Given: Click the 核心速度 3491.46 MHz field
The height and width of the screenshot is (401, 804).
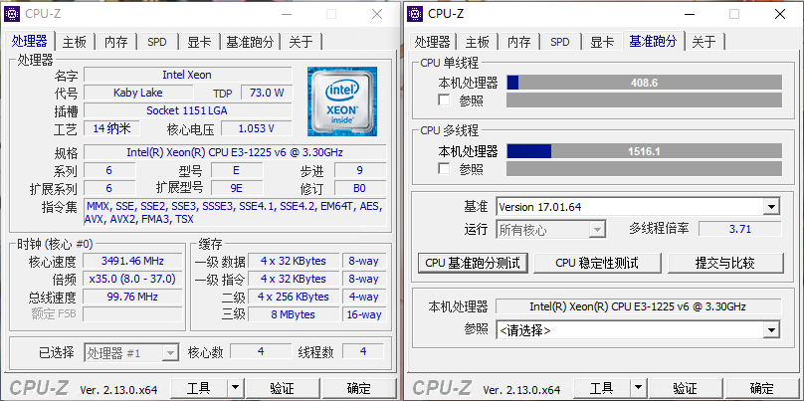Looking at the screenshot, I should tap(132, 261).
